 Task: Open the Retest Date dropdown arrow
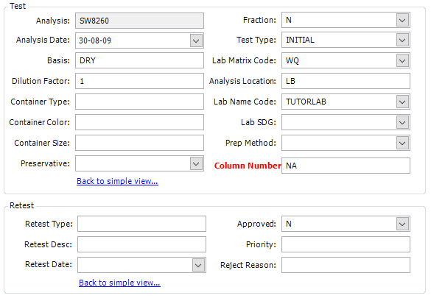click(198, 265)
